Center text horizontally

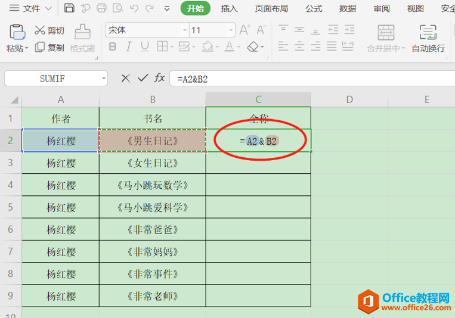pyautogui.click(x=299, y=46)
